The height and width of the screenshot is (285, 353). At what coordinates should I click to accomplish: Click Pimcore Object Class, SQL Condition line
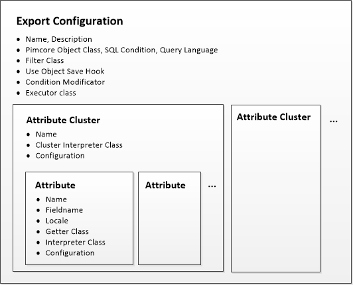[121, 50]
